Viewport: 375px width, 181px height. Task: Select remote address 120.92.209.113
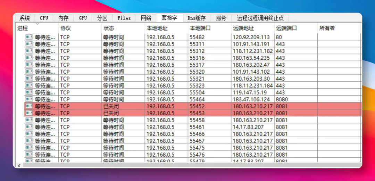click(x=251, y=37)
